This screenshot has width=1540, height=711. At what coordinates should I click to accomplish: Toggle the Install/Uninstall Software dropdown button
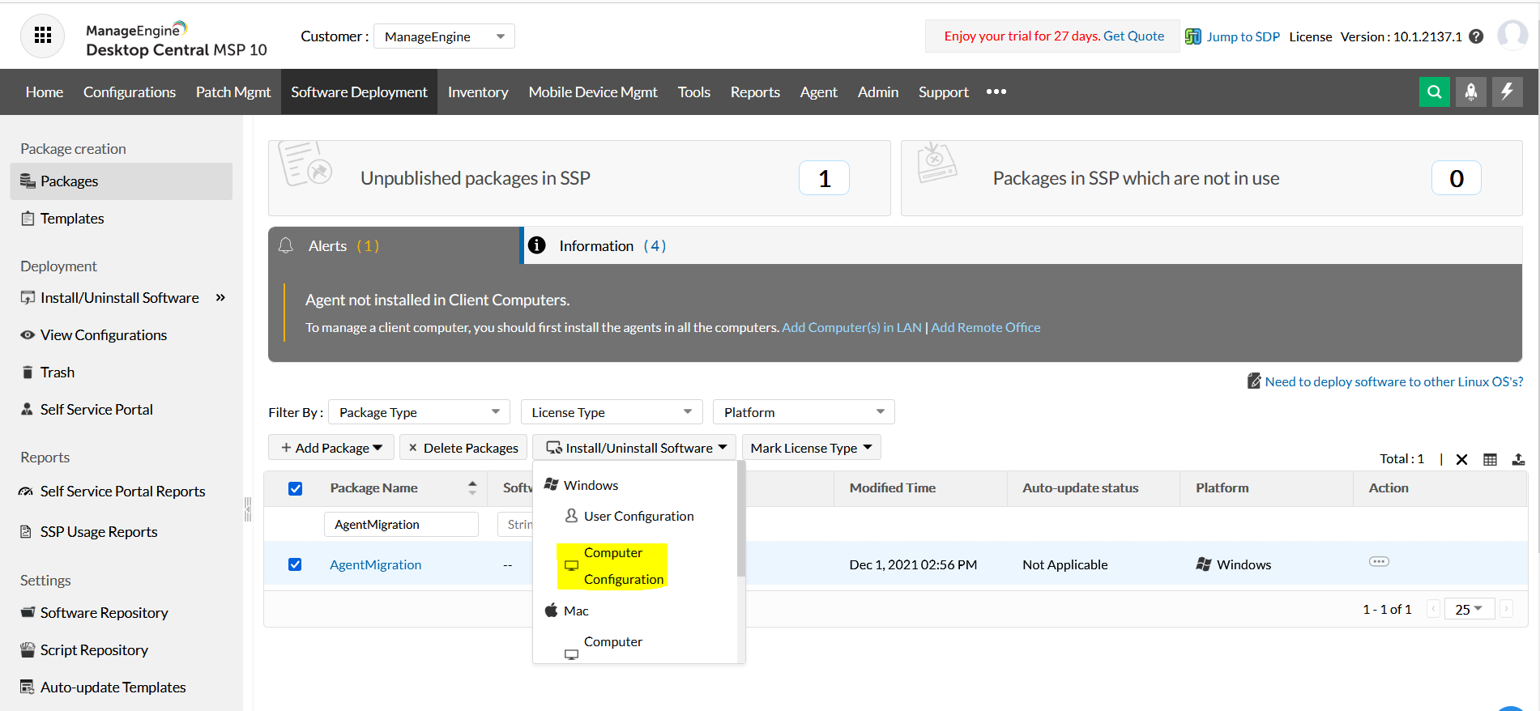(x=635, y=448)
